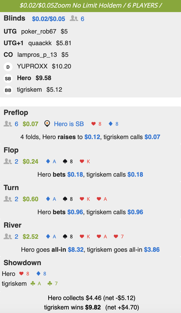Click Hero's eight of hearts at showdown
This screenshot has height=313, width=181.
tap(24, 274)
